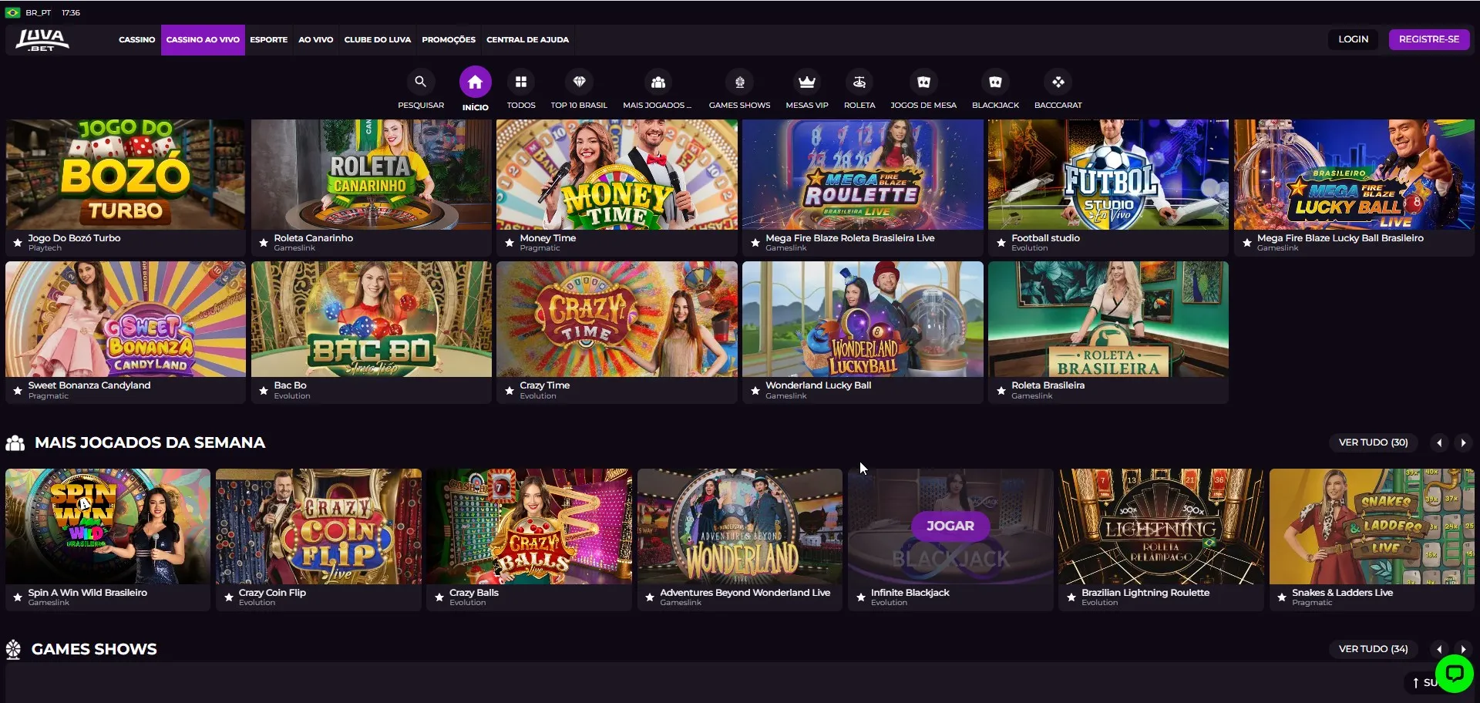Open the Roleta category icon

click(x=859, y=82)
